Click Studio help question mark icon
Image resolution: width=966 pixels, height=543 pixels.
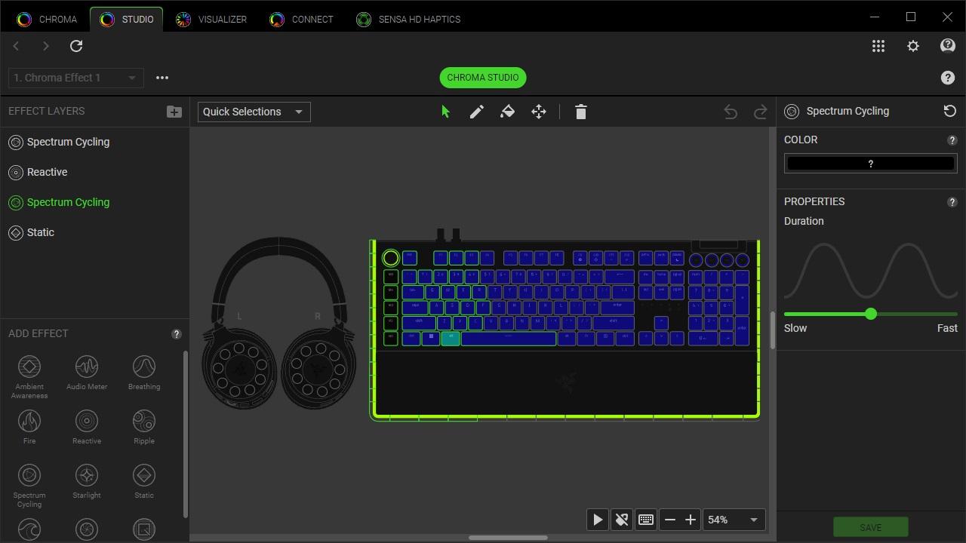click(x=948, y=78)
